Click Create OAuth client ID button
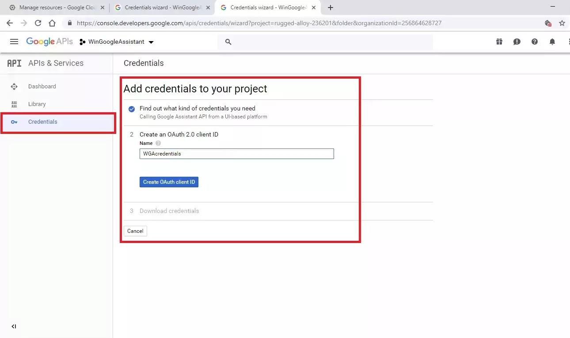This screenshot has height=338, width=570. 169,182
